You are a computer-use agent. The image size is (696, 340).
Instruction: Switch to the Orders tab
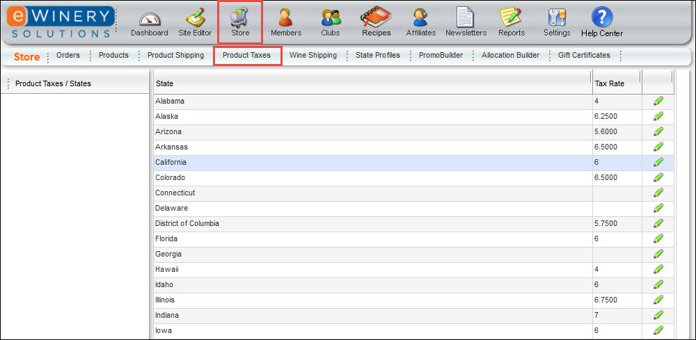click(68, 56)
